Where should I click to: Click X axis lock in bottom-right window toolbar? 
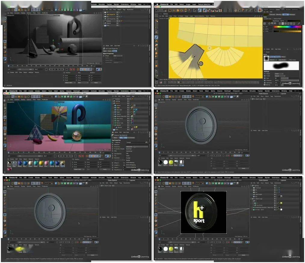[183, 183]
